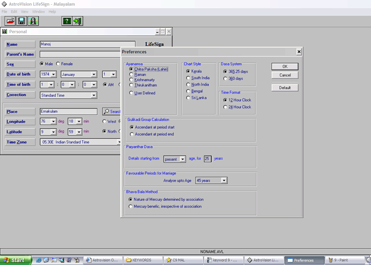
Task: Open the View menu
Action: click(24, 11)
